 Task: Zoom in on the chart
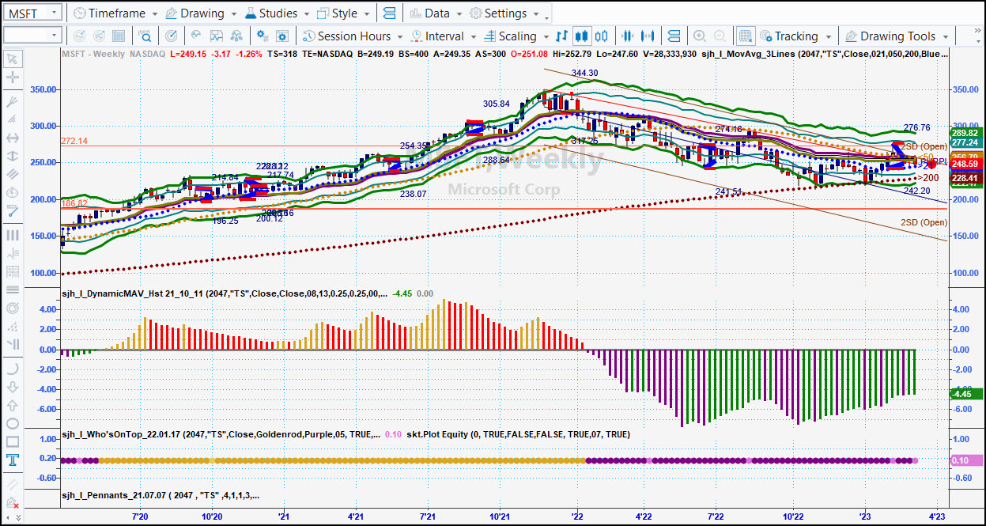tap(699, 36)
